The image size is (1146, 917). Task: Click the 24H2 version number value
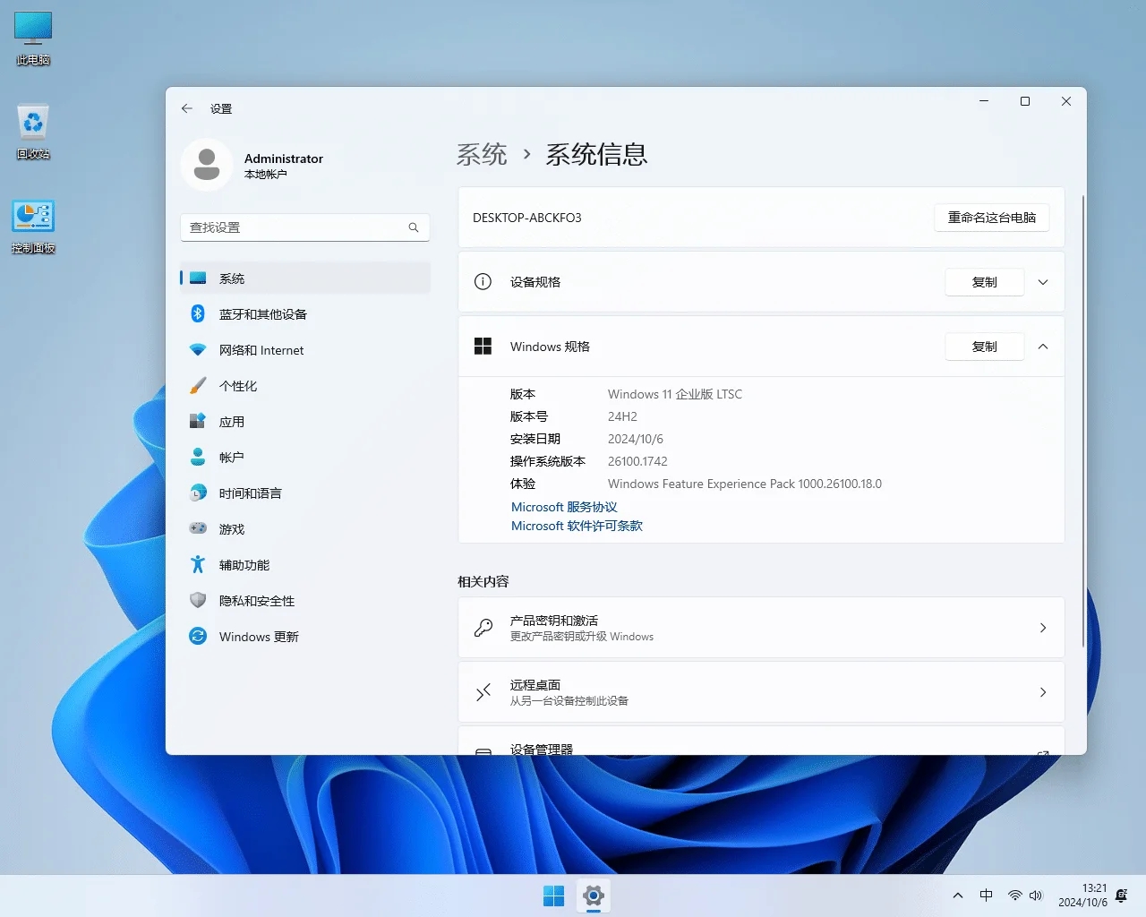[622, 416]
